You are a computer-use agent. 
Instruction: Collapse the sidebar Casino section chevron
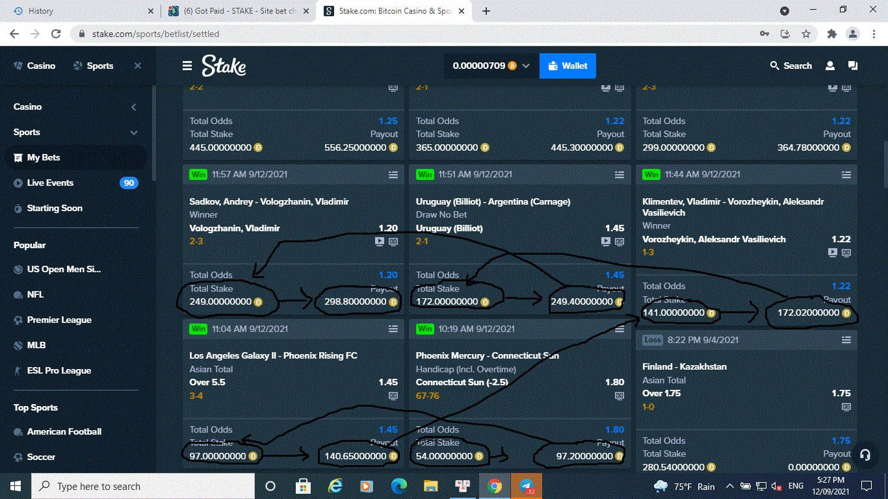click(134, 107)
